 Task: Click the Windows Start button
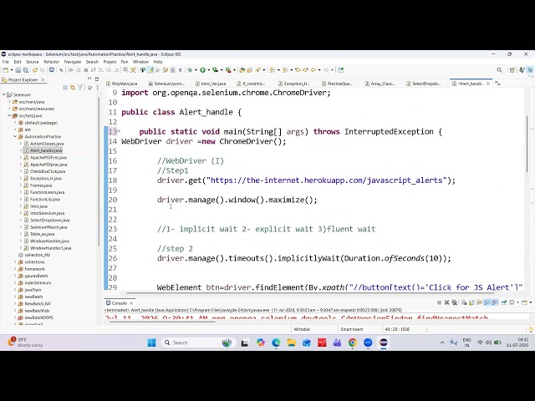click(152, 343)
